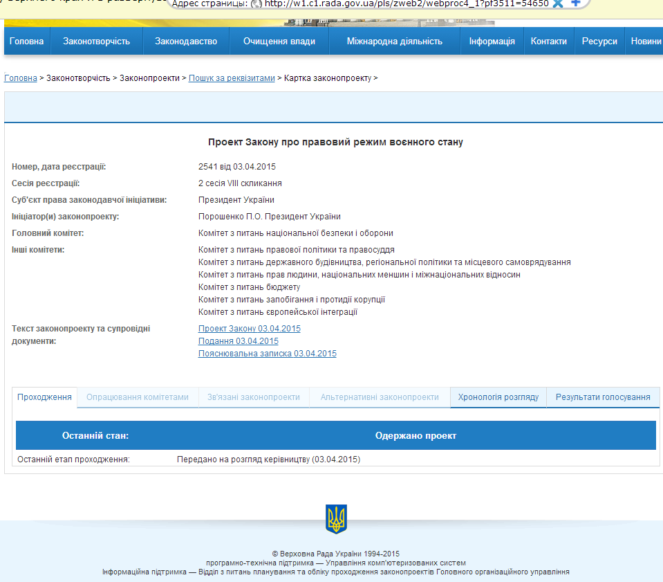Open the Інформація menu

pos(492,41)
